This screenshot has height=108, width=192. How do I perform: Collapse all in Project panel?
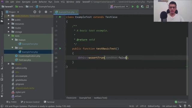(x=40, y=12)
